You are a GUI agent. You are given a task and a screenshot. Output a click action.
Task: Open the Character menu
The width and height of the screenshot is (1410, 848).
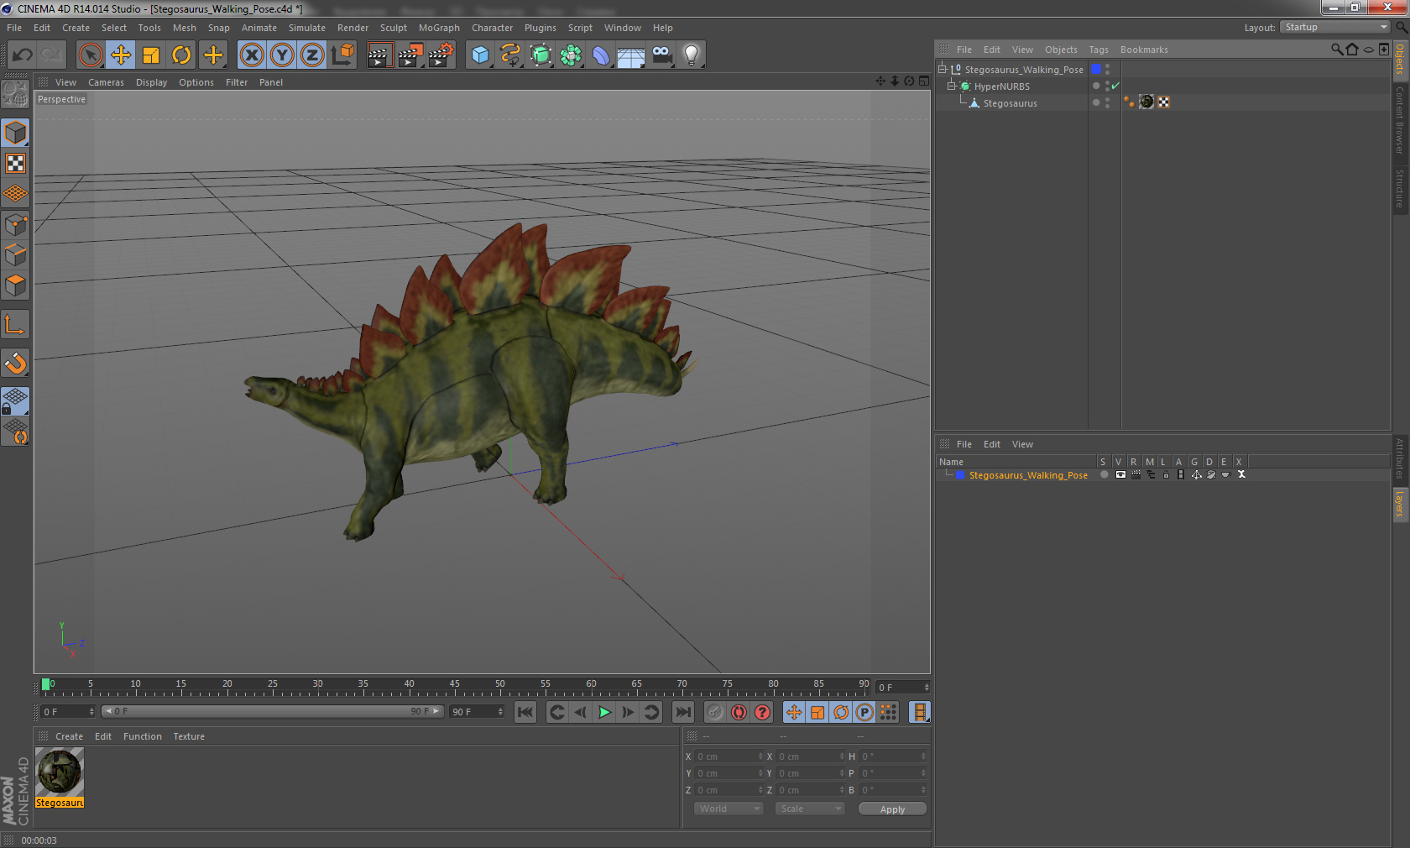tap(492, 28)
